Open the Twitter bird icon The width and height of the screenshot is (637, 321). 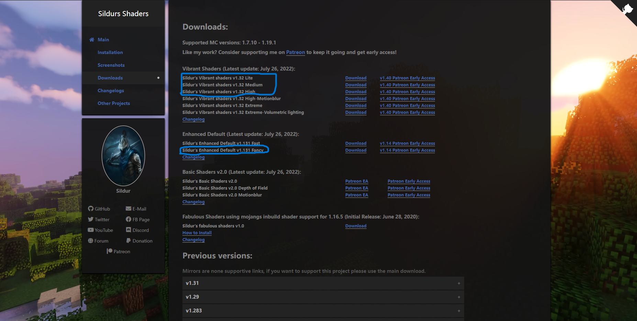click(91, 219)
